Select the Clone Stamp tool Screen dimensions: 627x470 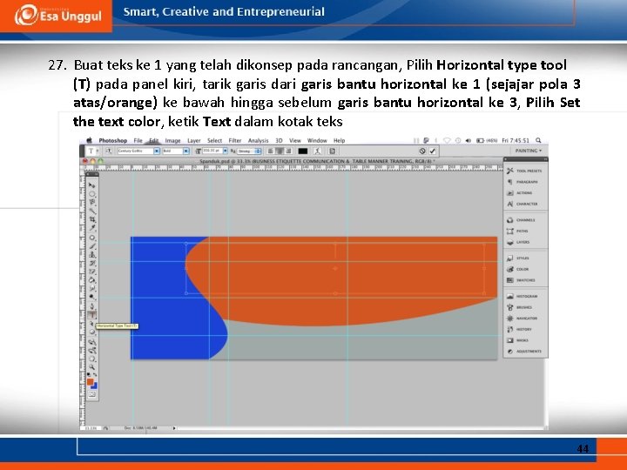[92, 254]
